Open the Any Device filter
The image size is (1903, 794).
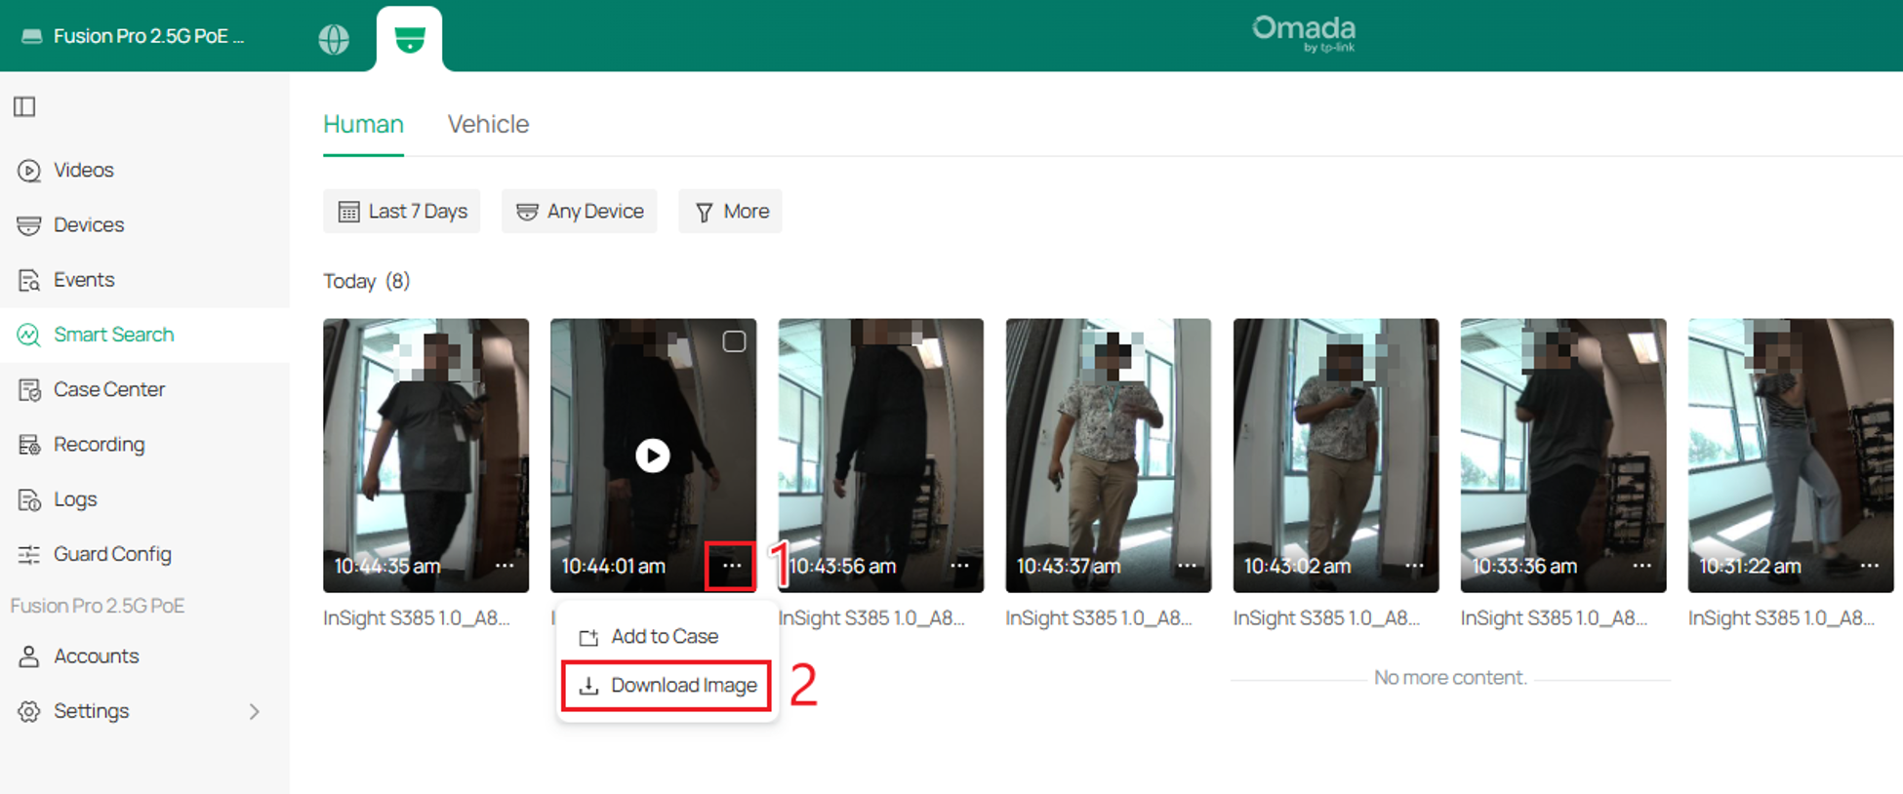click(x=580, y=211)
